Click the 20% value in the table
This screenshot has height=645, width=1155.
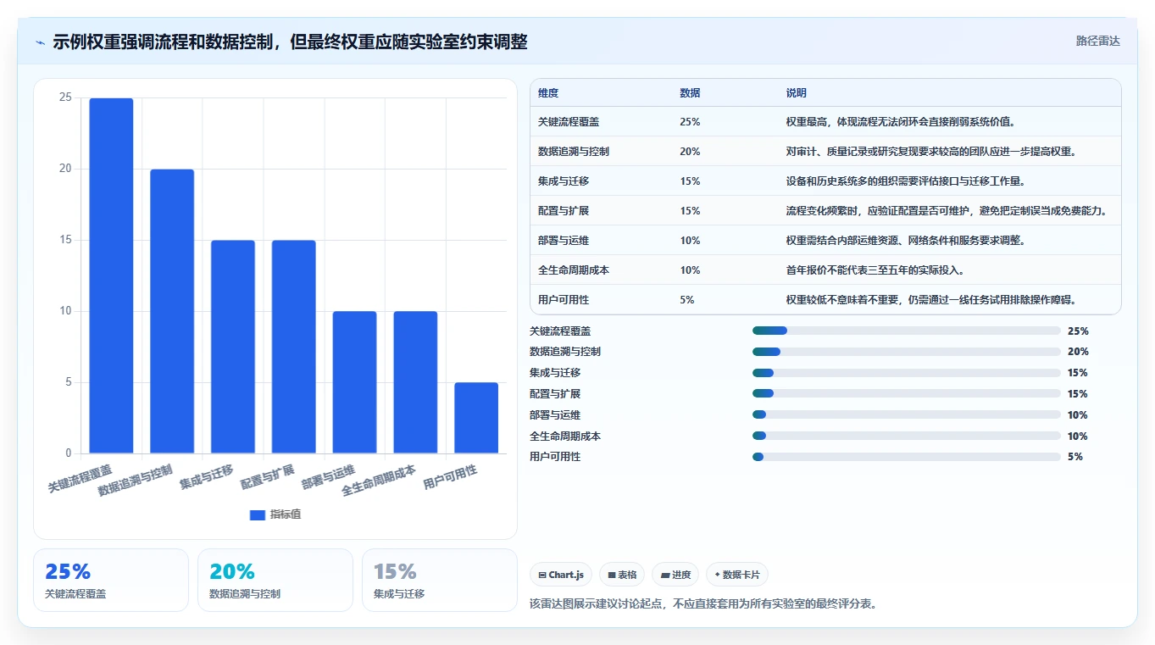coord(690,152)
